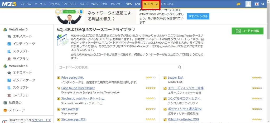The width and height of the screenshot is (270, 123).
Task: Click the star rating of Price period SMA
Action: [x=151, y=78]
